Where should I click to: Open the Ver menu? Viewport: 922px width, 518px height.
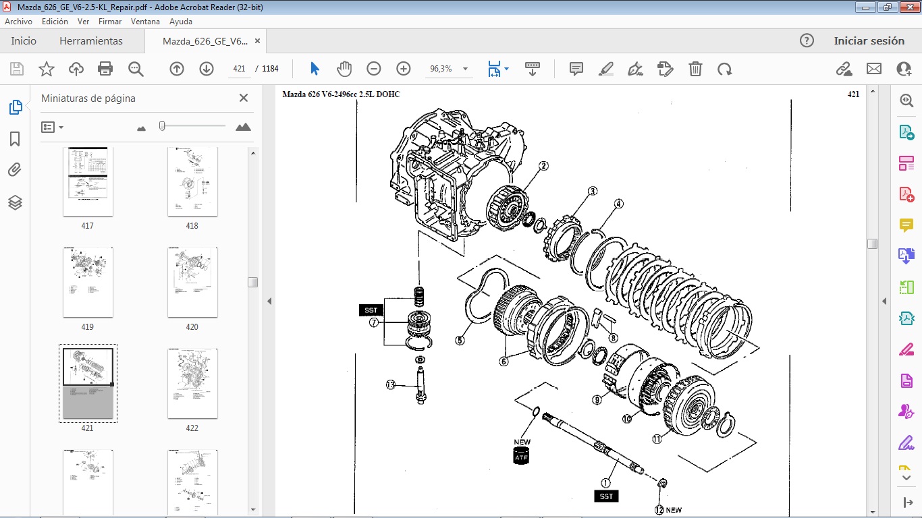84,22
